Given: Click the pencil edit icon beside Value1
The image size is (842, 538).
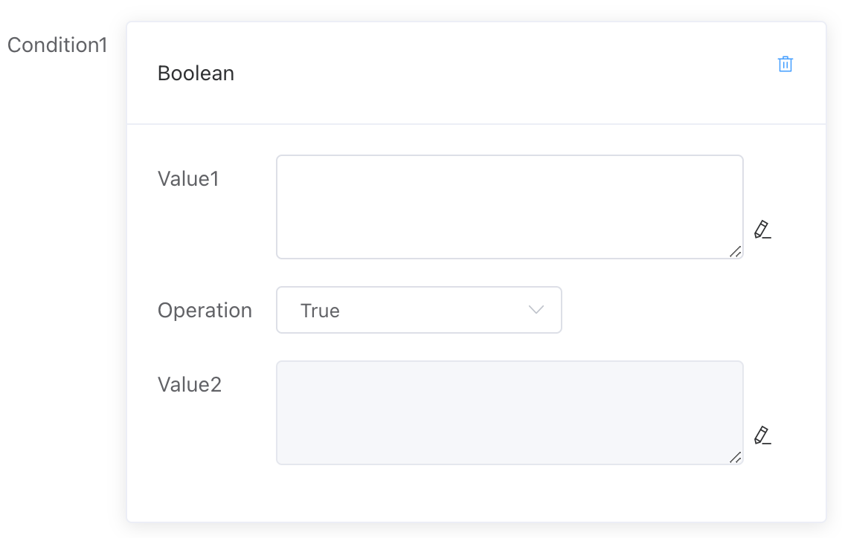Looking at the screenshot, I should (762, 230).
